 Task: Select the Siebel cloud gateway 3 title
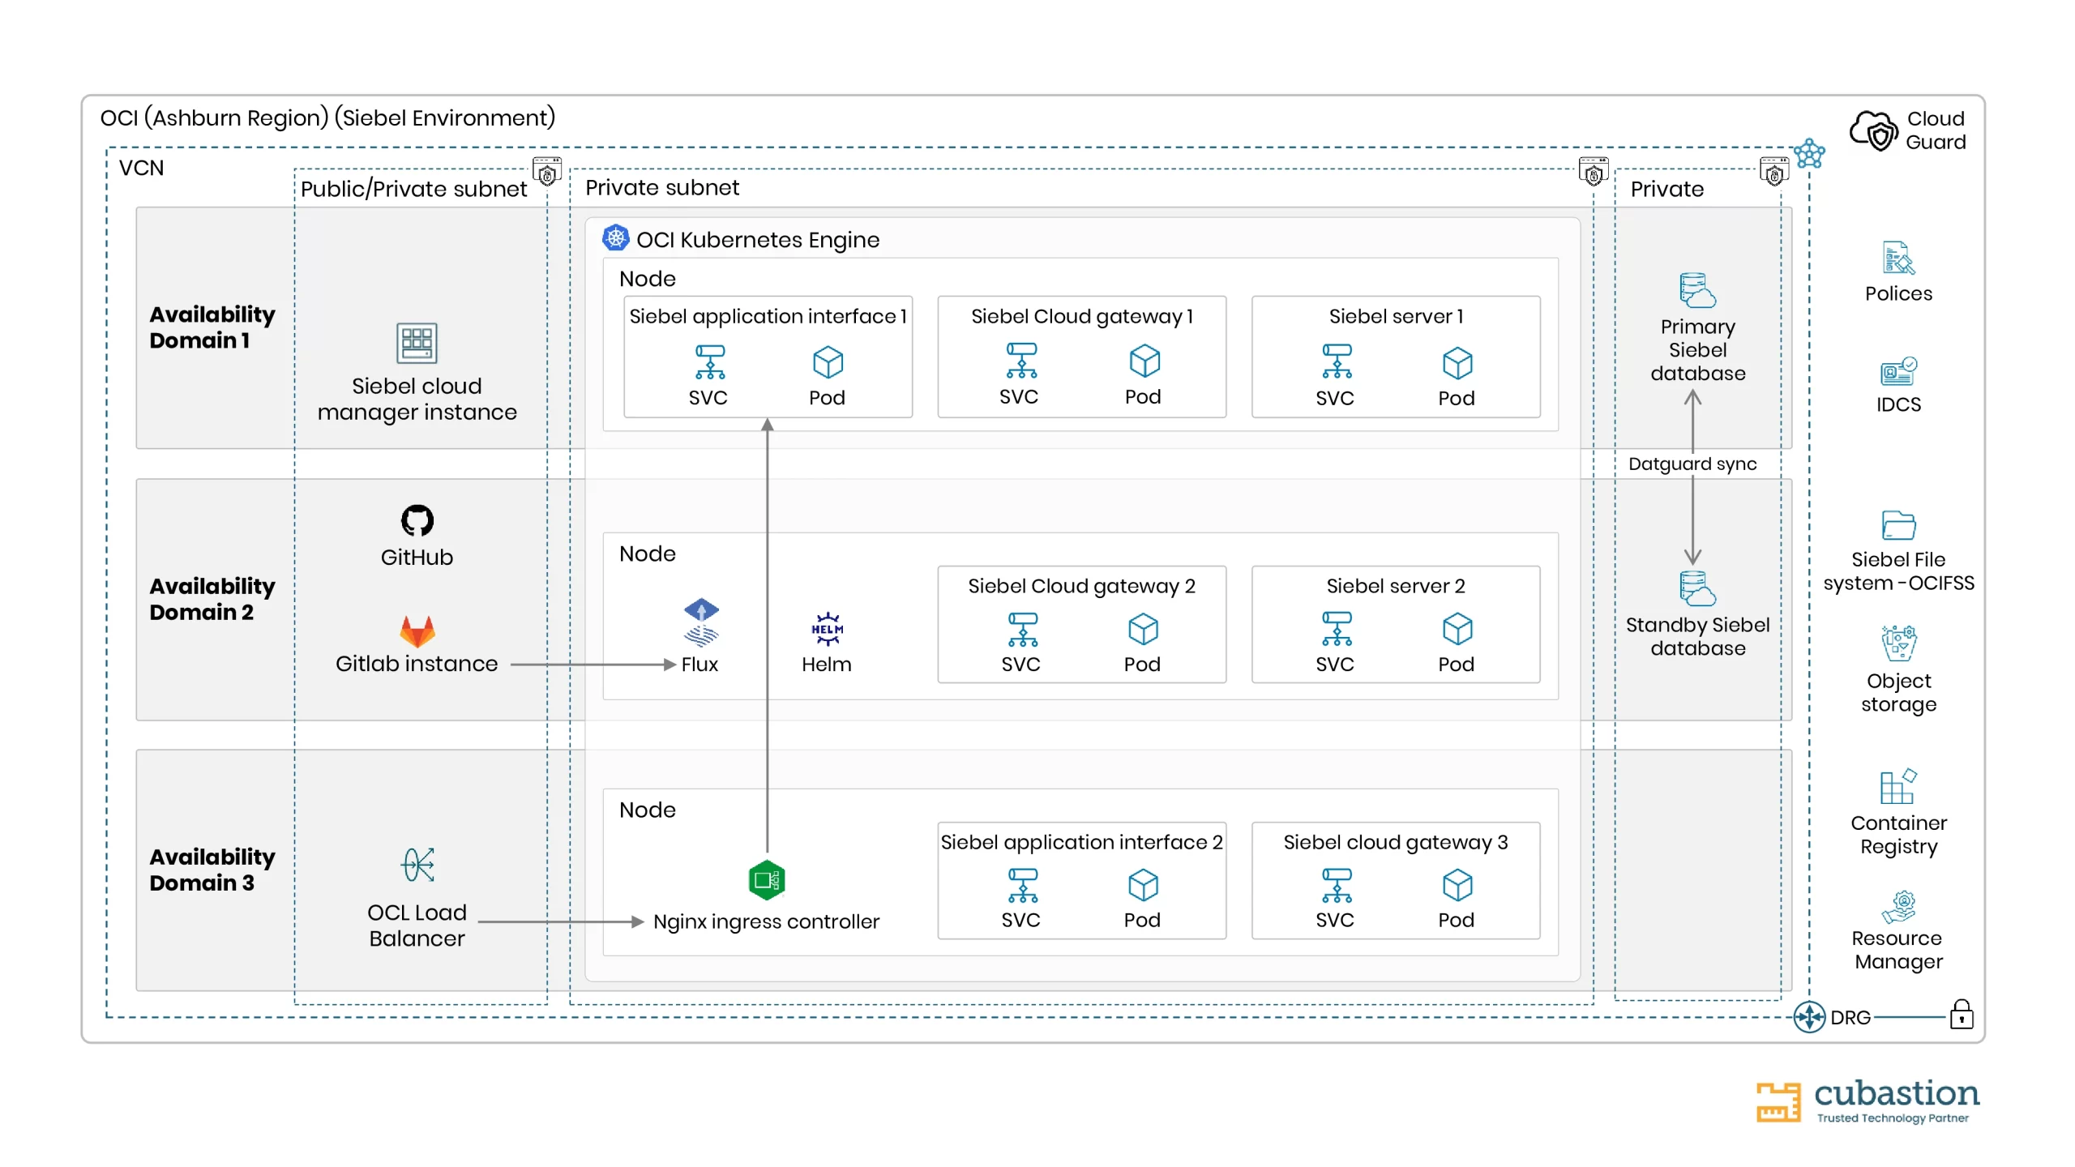pos(1396,842)
